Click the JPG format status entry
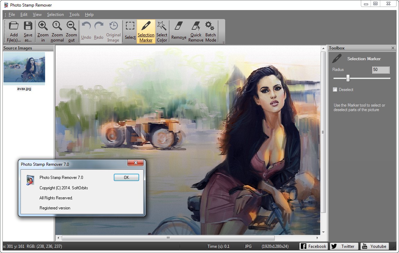This screenshot has height=253, width=399. (x=248, y=246)
